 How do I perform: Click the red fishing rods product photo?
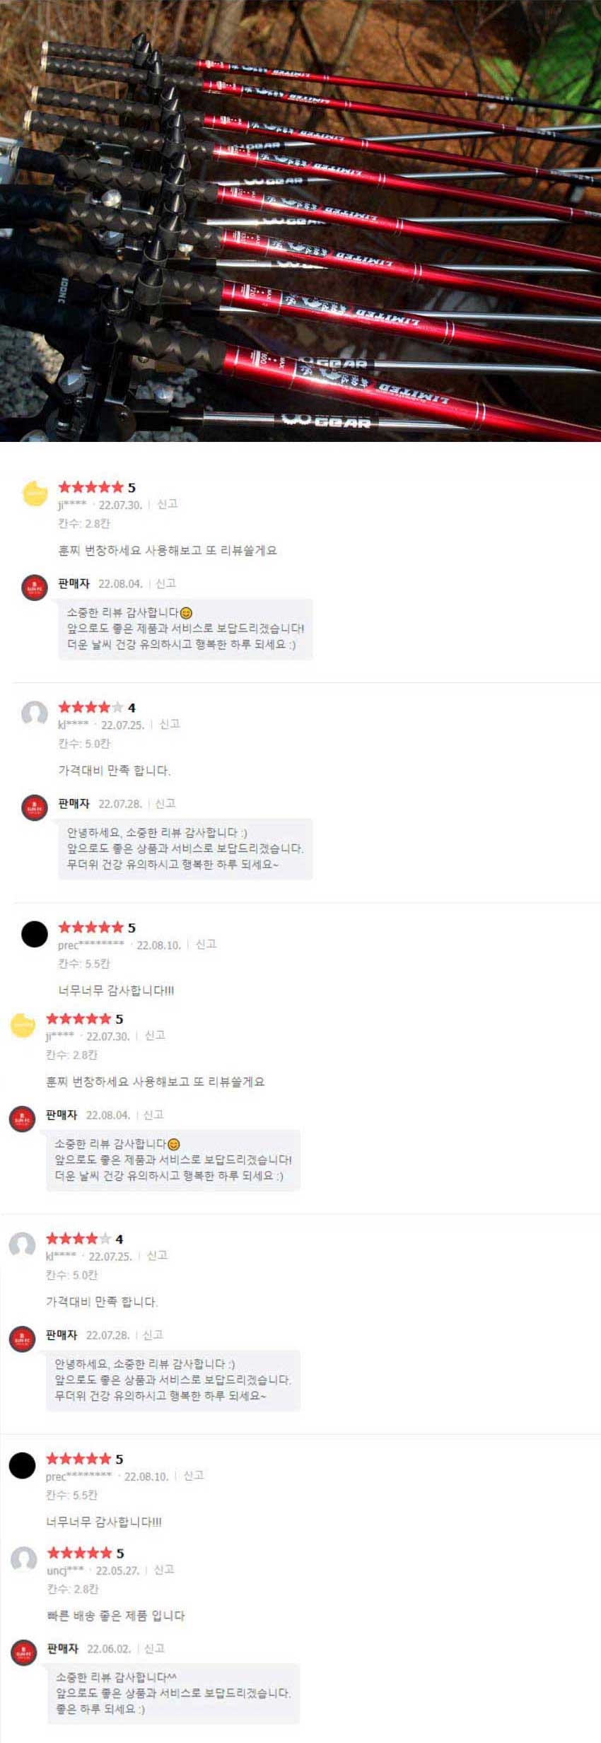point(300,221)
